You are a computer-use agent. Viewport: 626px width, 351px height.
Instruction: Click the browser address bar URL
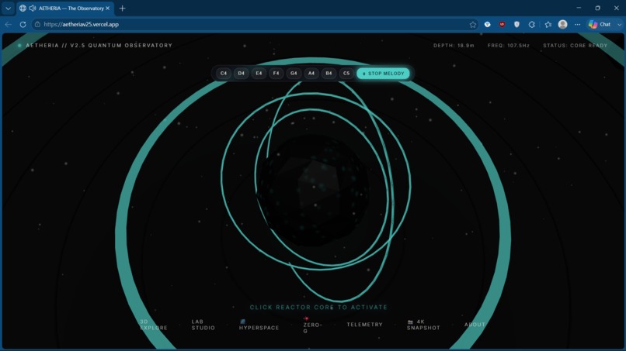tap(81, 24)
